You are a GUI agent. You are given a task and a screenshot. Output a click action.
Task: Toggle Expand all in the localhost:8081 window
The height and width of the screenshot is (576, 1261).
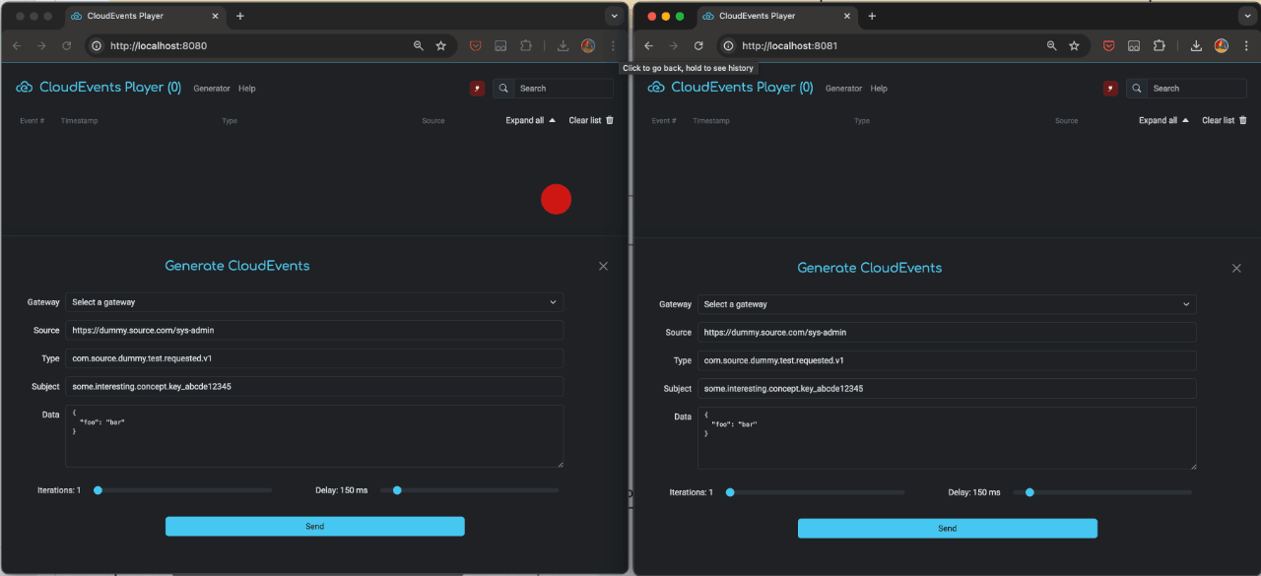click(x=1162, y=120)
